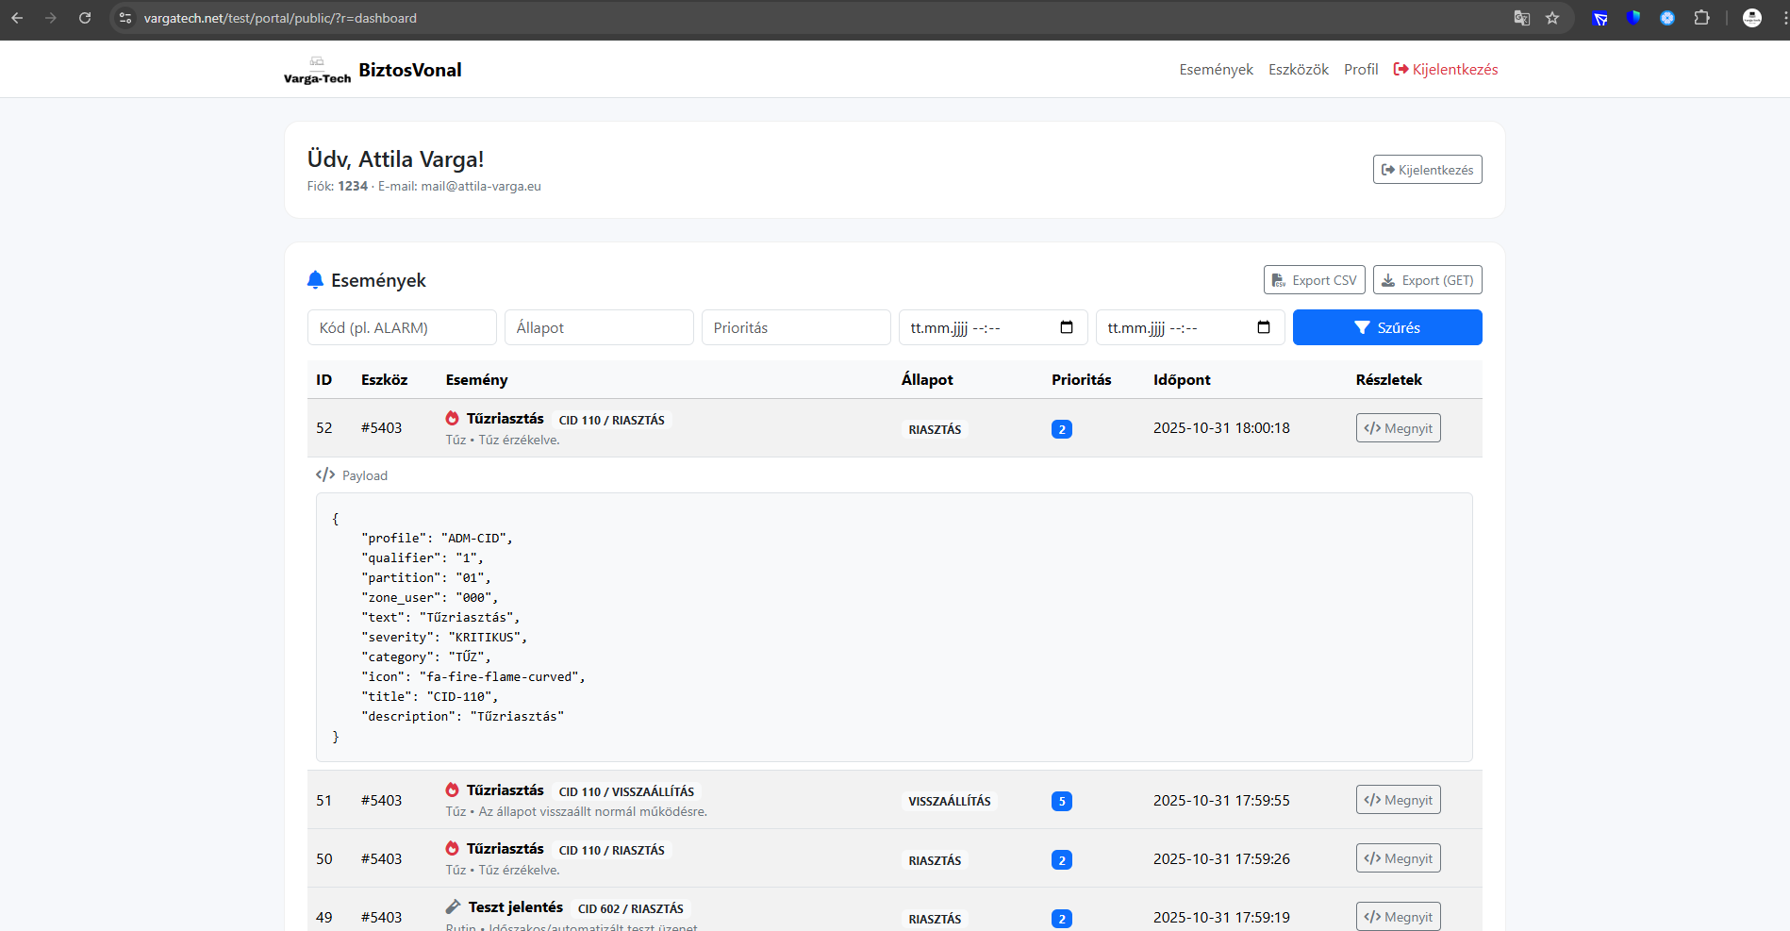Viewport: 1790px width, 931px height.
Task: Go to Eszközök in the top navigation
Action: tap(1298, 70)
